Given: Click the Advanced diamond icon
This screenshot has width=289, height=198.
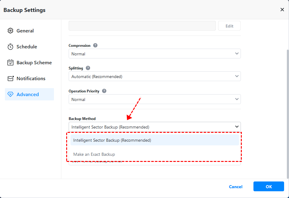Looking at the screenshot, I should pos(10,94).
